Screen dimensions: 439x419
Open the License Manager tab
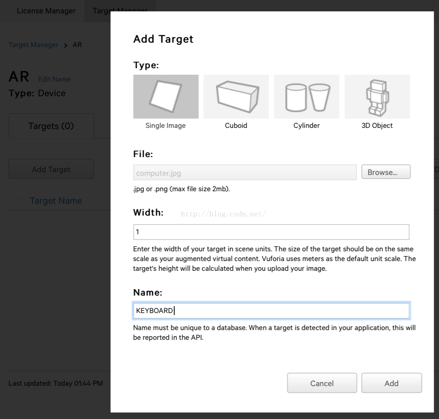point(46,11)
